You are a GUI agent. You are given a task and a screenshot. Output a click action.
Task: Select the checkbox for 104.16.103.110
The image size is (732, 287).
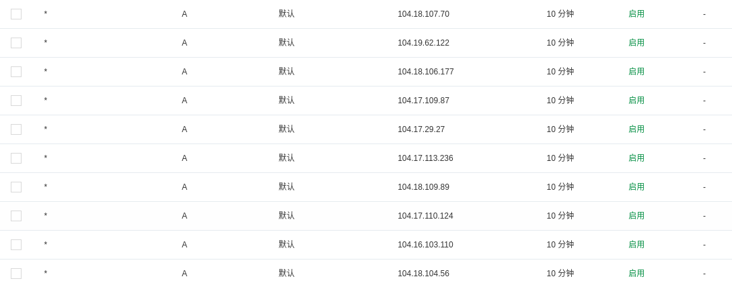click(x=16, y=245)
